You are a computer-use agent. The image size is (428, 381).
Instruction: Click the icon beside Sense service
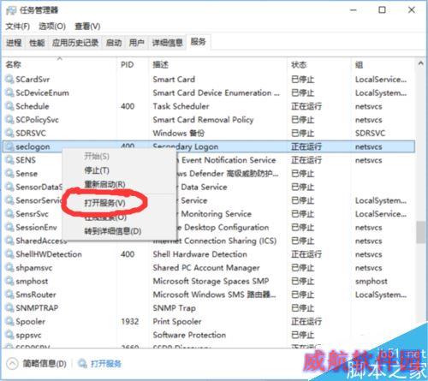pos(10,173)
